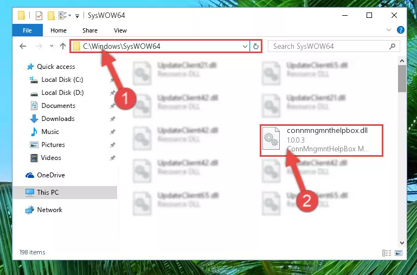Open the File menu
The height and width of the screenshot is (275, 417).
pos(28,30)
